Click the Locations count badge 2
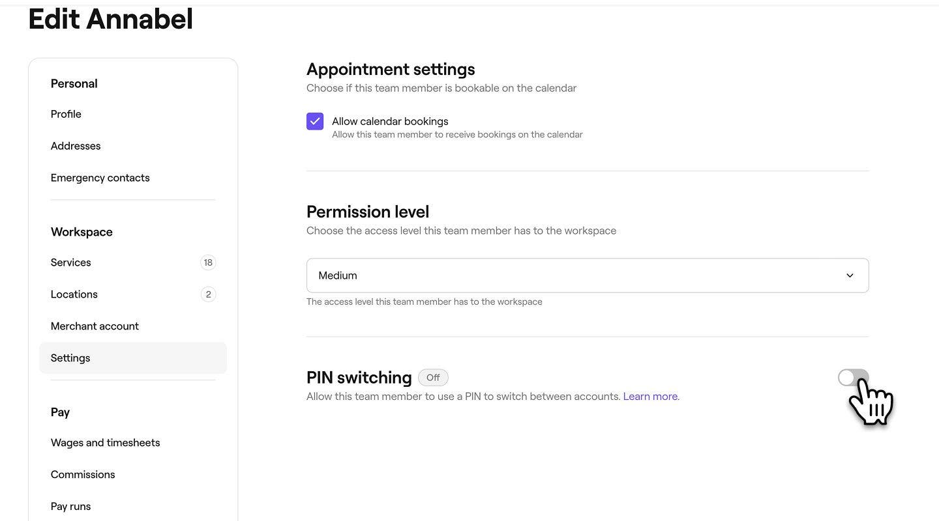939x521 pixels. click(208, 294)
